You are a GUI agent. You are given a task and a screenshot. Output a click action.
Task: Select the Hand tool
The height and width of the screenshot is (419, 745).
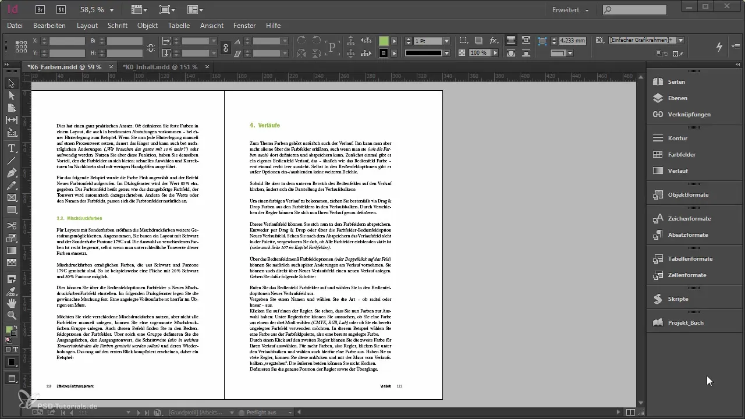click(x=12, y=303)
